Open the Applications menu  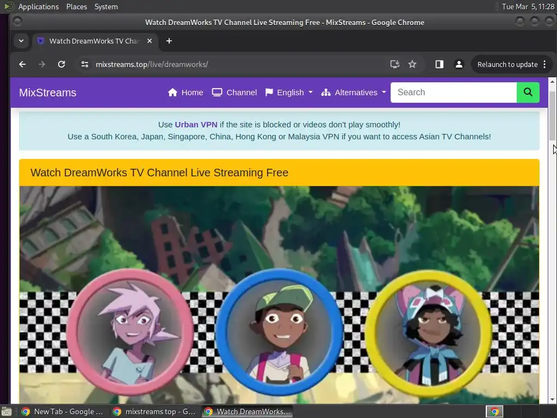point(39,7)
